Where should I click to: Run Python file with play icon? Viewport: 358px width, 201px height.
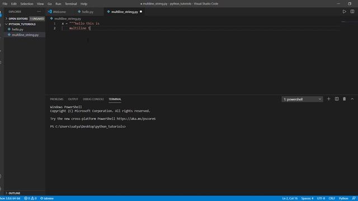pos(345,12)
